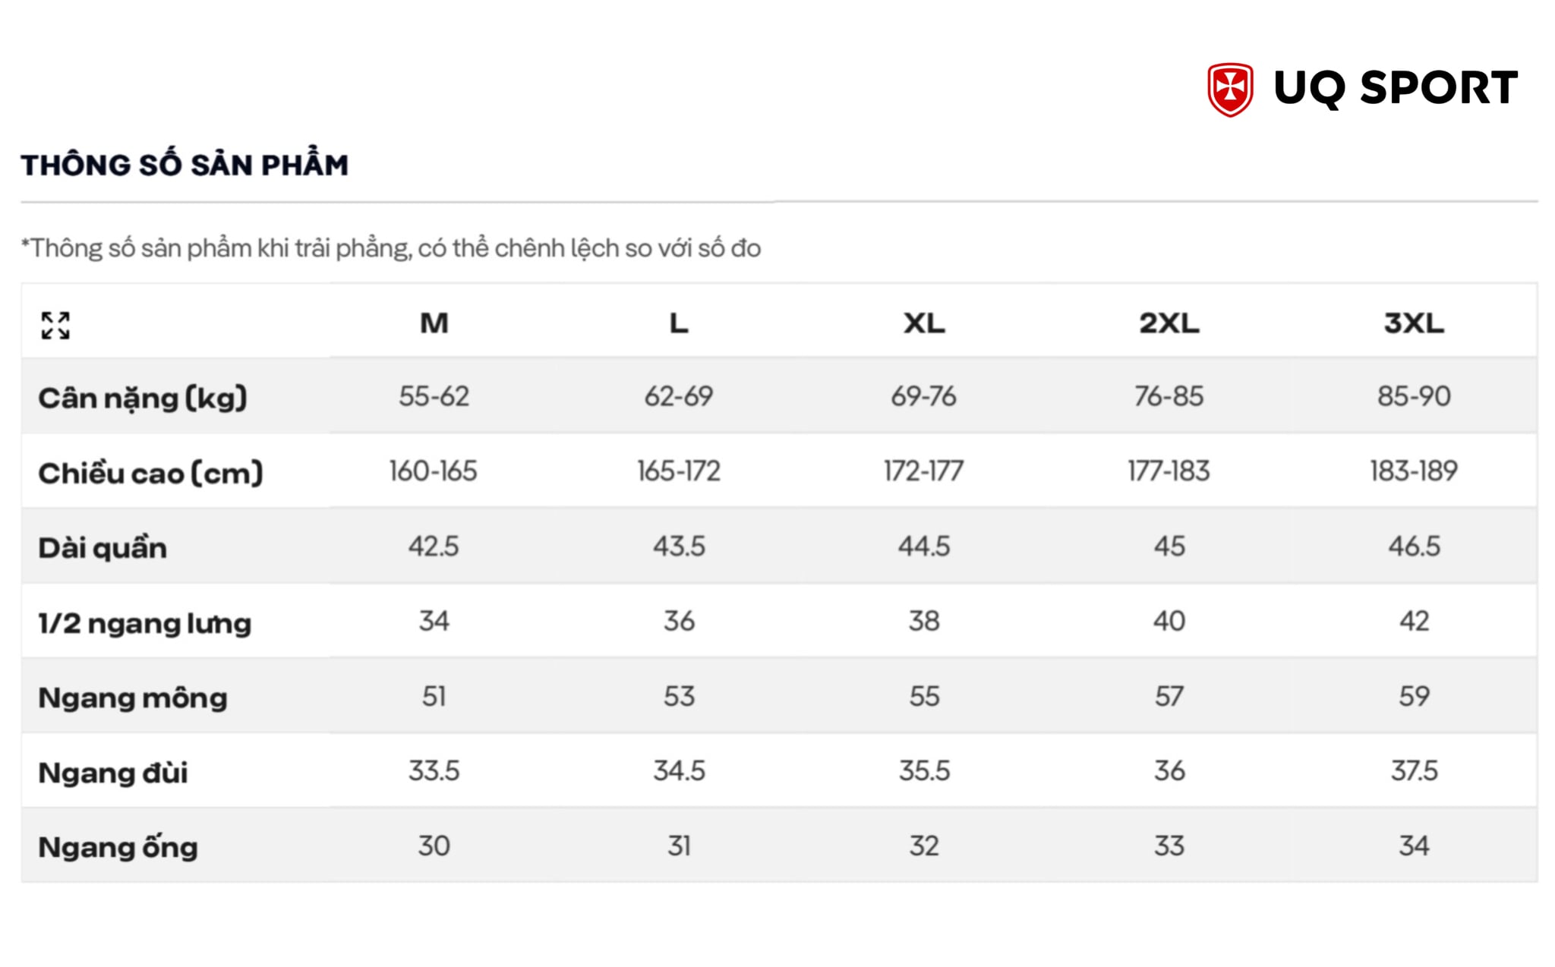Image resolution: width=1555 pixels, height=967 pixels.
Task: Click the product measurement note text
Action: click(391, 248)
